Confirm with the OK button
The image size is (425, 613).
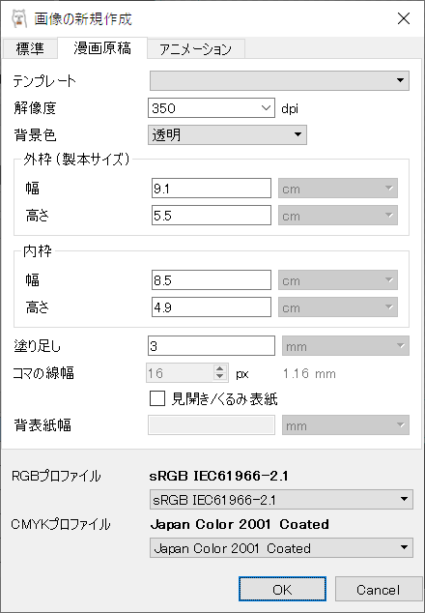(282, 589)
